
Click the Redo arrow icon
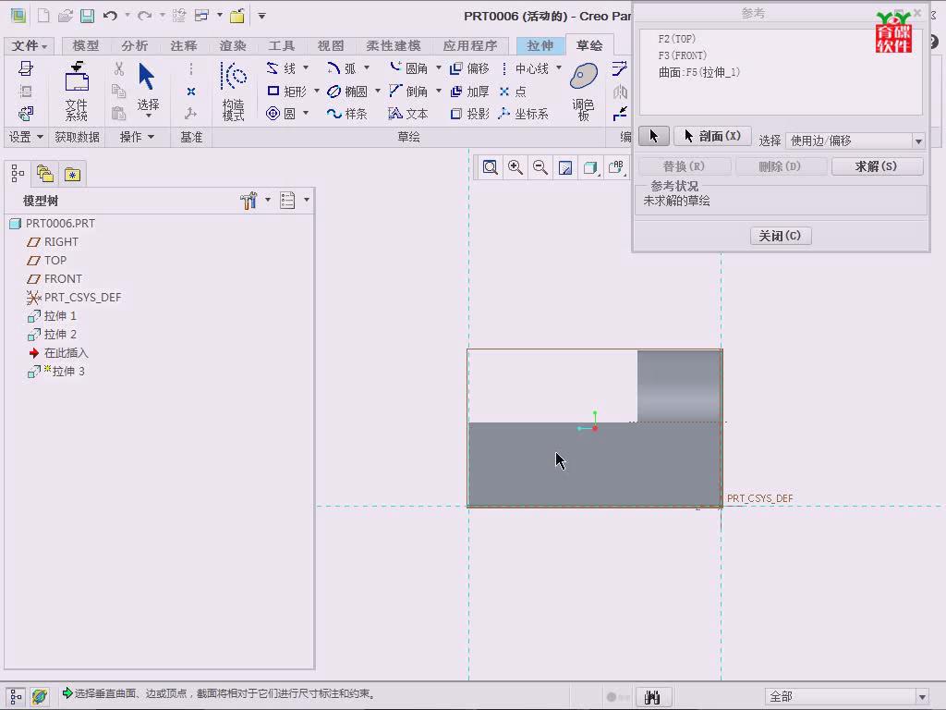144,16
